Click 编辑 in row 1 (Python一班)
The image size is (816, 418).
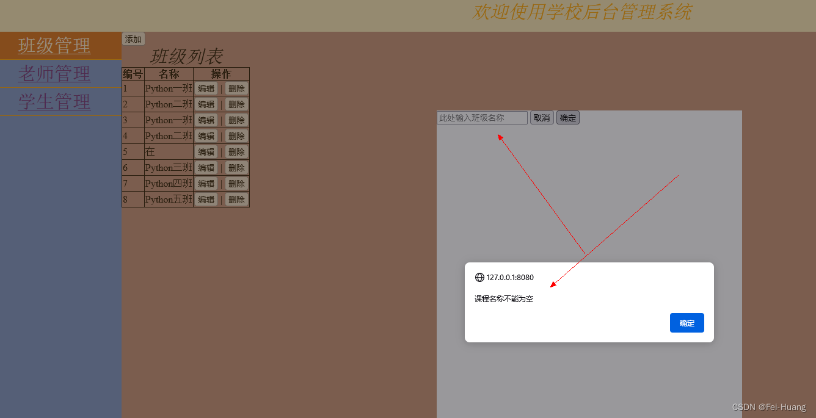coord(206,88)
